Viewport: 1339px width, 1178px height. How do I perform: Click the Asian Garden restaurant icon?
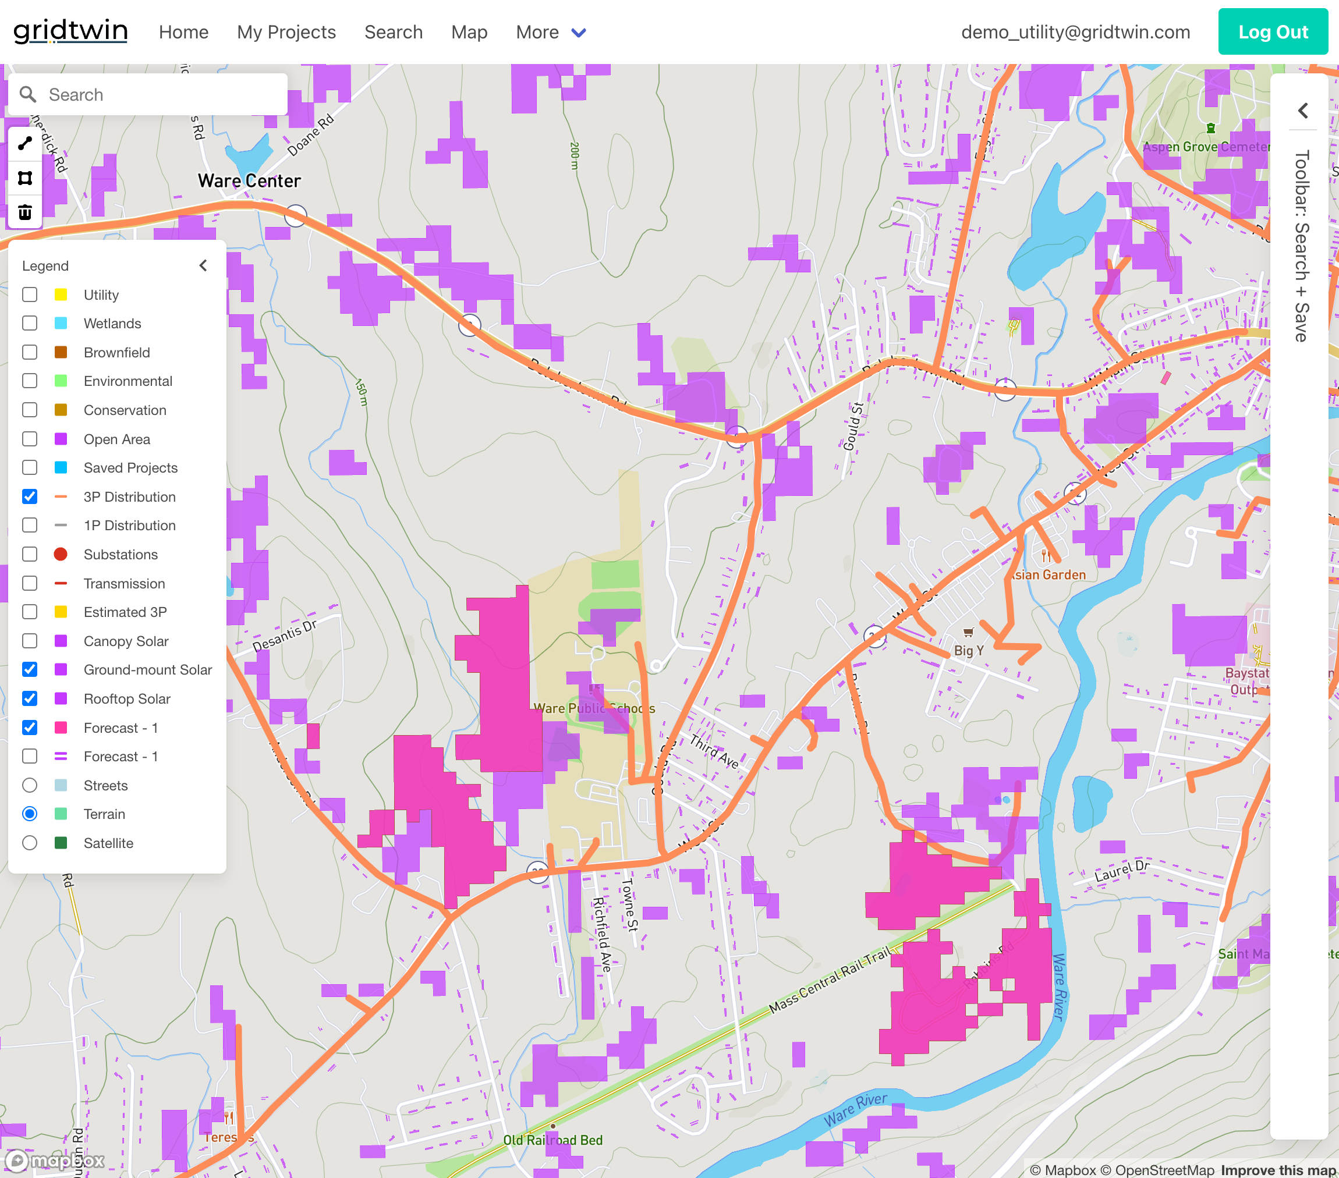(x=1046, y=556)
